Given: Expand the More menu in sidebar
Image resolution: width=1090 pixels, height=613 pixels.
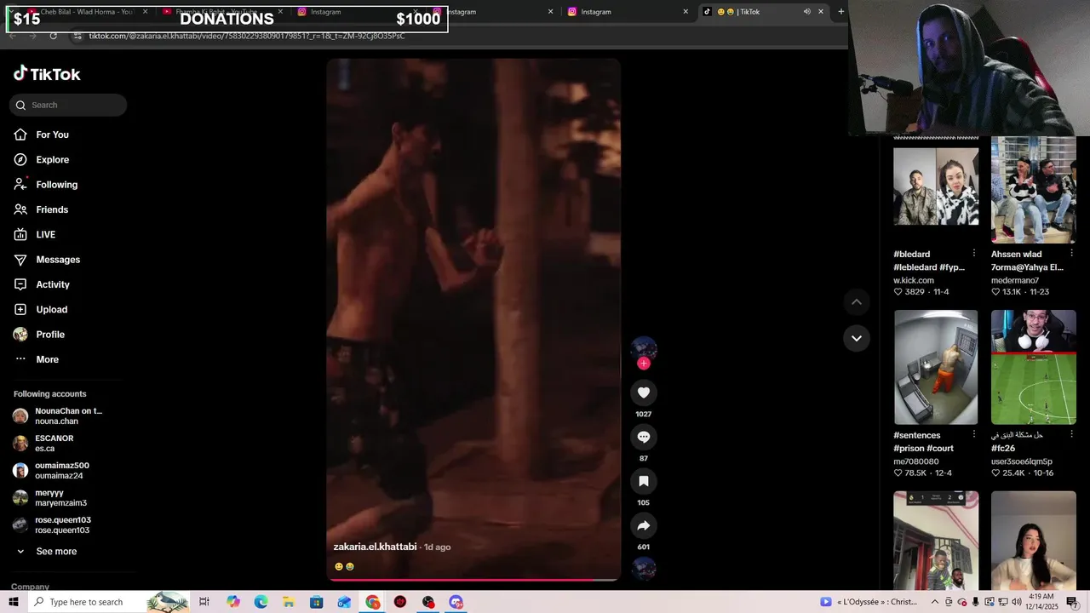Looking at the screenshot, I should click(36, 359).
